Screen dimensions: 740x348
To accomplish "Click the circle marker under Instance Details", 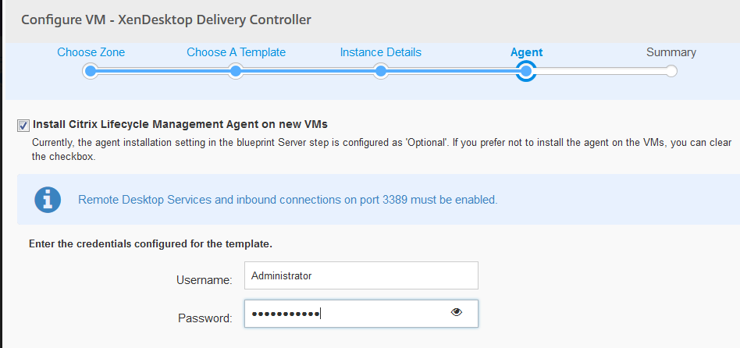I will tap(381, 72).
